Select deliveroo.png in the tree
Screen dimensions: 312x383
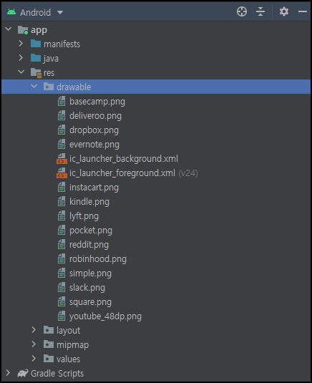(95, 116)
